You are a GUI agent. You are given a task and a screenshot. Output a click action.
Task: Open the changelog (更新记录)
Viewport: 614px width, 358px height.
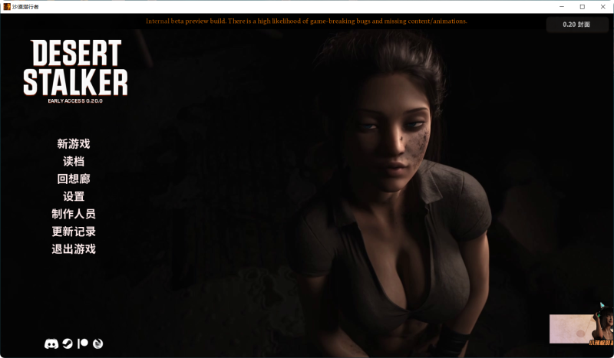click(x=74, y=232)
